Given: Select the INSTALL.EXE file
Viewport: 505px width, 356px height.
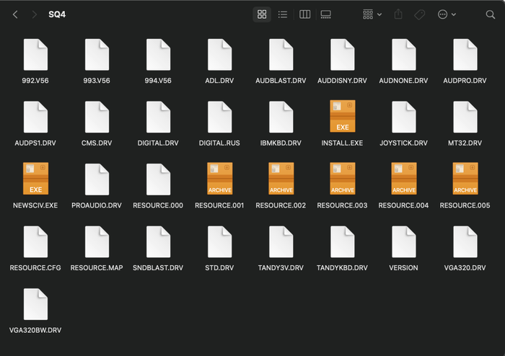Looking at the screenshot, I should (x=342, y=117).
